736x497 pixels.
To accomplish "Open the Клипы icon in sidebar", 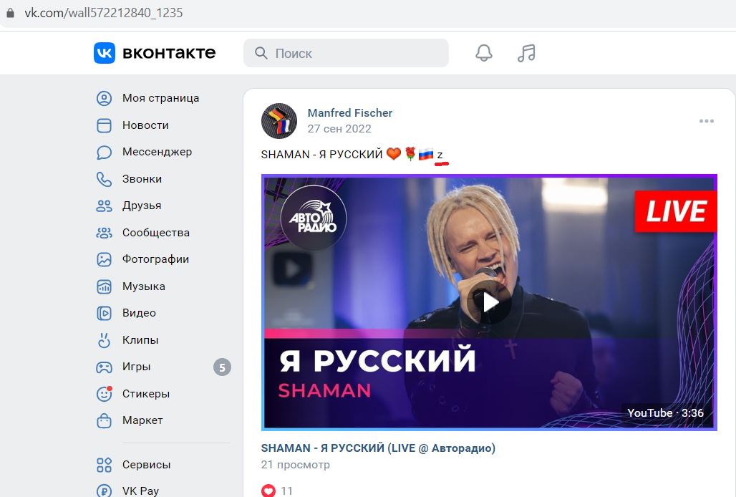I will (x=104, y=340).
